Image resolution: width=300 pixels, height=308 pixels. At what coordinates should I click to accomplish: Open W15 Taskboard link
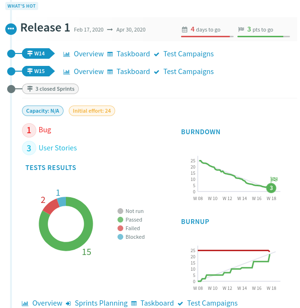133,72
